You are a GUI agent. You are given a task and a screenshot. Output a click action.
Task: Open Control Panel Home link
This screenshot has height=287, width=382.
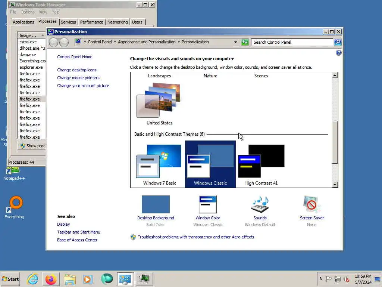coord(75,57)
